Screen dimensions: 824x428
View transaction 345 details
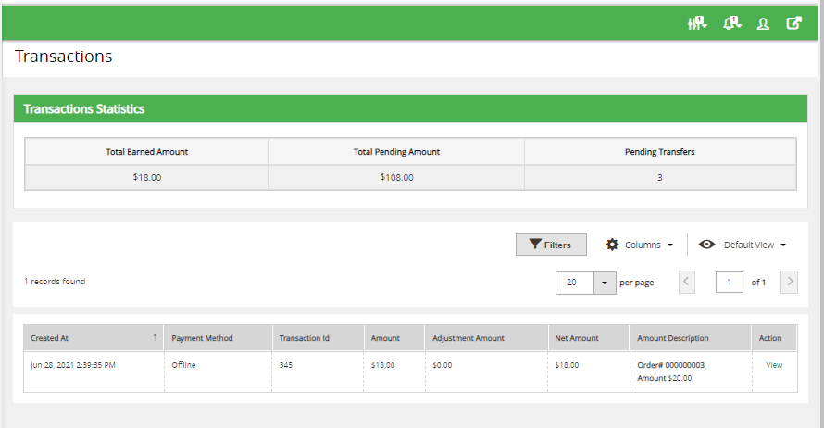tap(774, 365)
